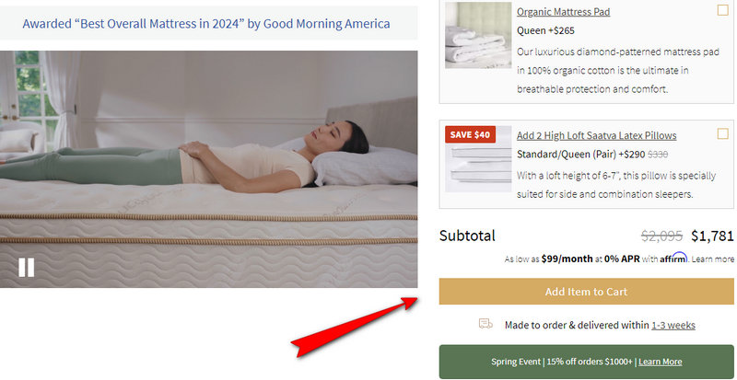Add Item to Cart

coord(586,292)
